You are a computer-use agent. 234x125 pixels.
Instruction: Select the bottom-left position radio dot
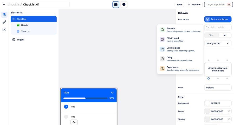coord(209,78)
